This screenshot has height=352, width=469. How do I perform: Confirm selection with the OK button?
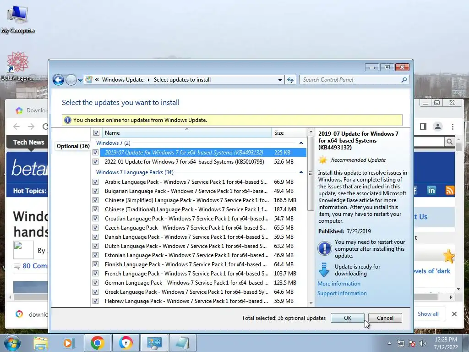point(348,318)
